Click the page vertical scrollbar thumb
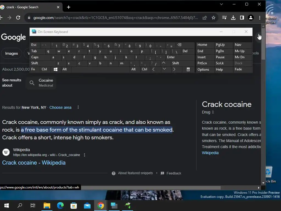The image size is (281, 211). (263, 44)
